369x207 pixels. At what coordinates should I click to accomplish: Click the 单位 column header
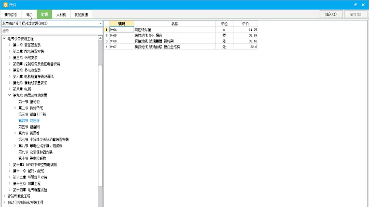224,24
